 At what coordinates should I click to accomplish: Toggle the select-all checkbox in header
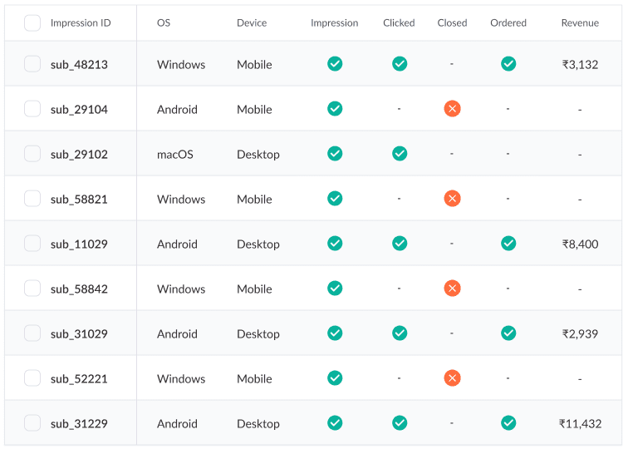click(x=32, y=22)
